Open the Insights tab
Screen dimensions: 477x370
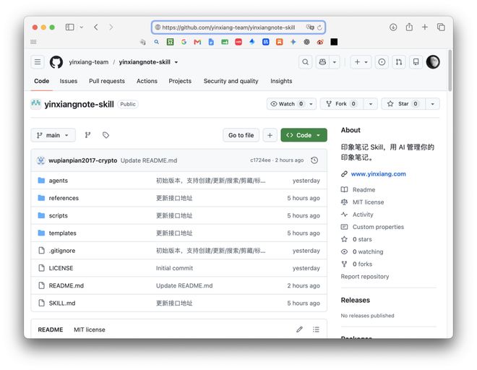coord(281,81)
